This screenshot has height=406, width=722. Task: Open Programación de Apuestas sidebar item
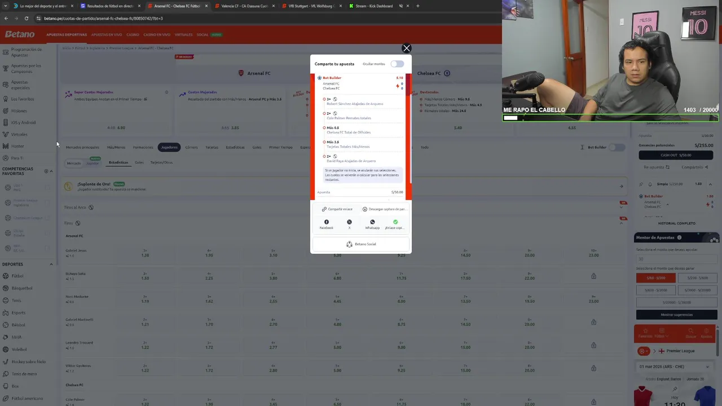coord(27,52)
